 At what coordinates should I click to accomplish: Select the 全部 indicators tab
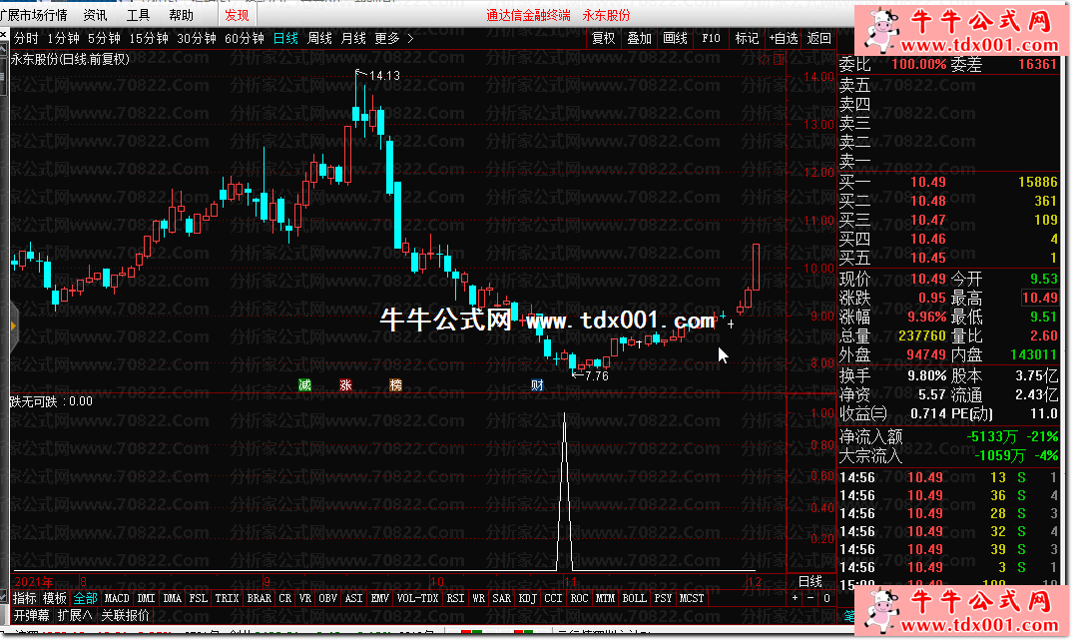pyautogui.click(x=86, y=598)
